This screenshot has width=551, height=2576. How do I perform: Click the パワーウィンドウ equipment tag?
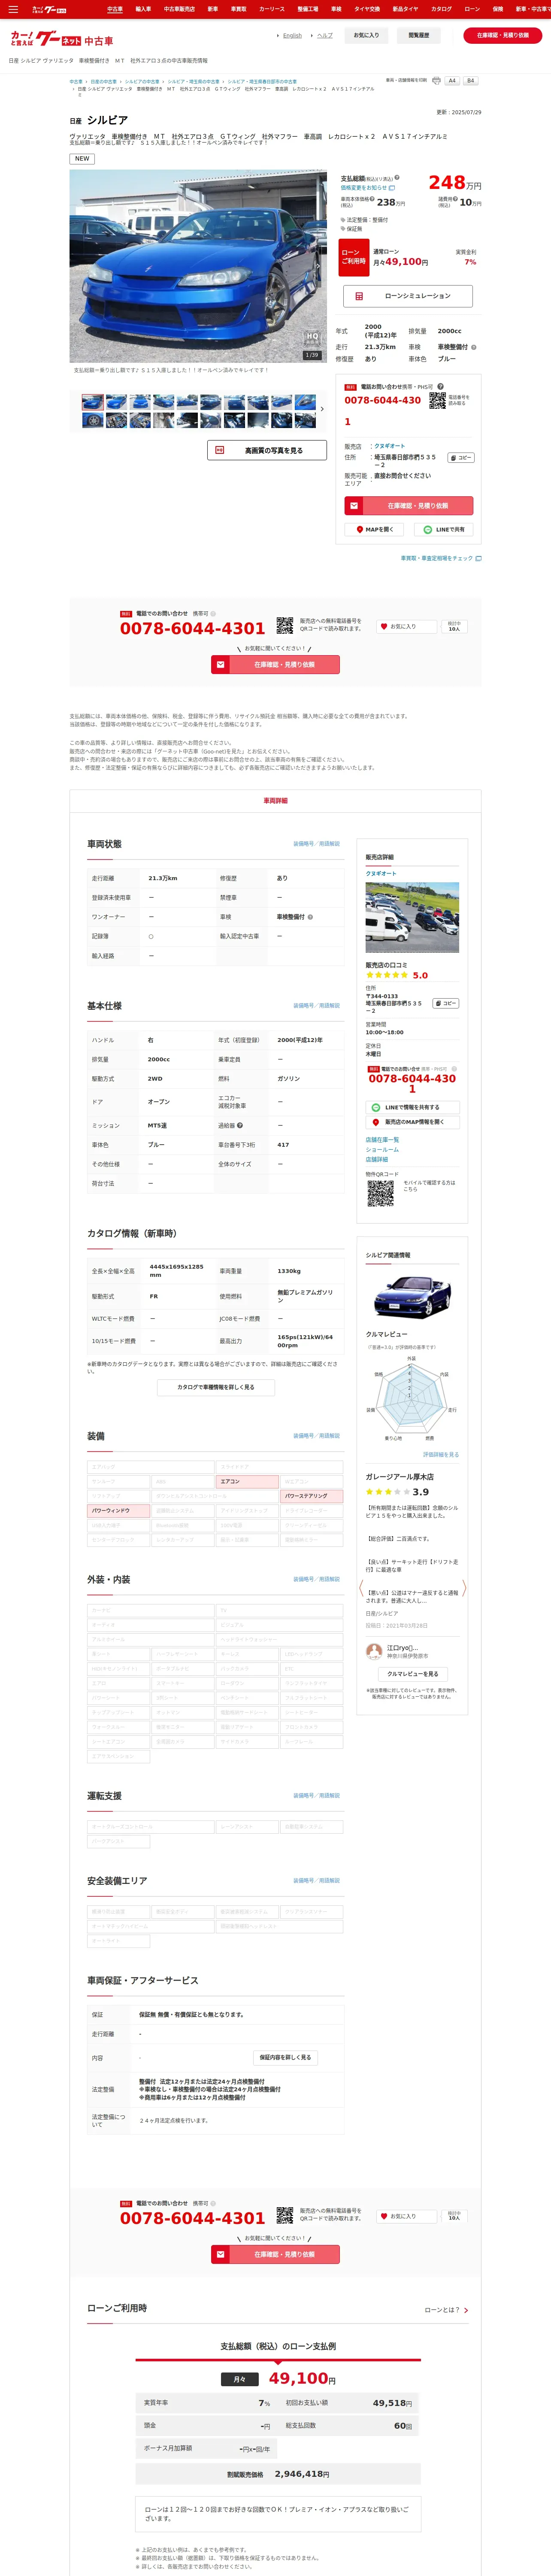(118, 1510)
